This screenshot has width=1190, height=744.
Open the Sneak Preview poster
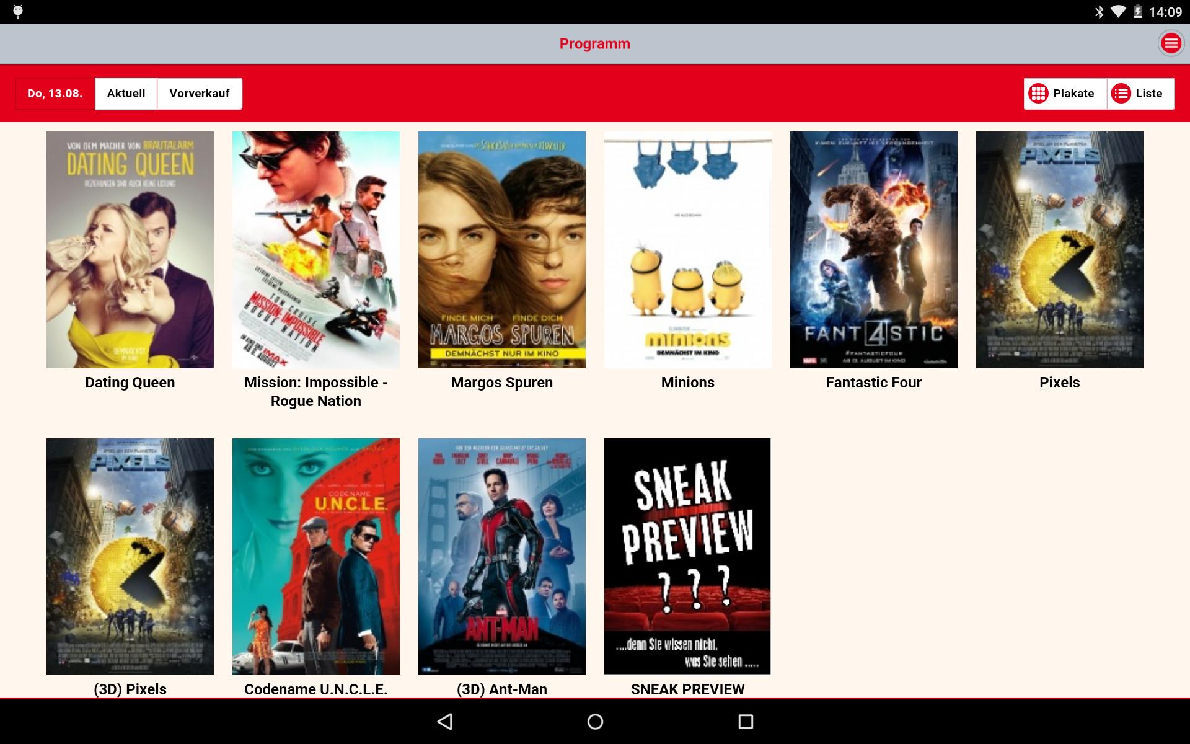tap(687, 557)
